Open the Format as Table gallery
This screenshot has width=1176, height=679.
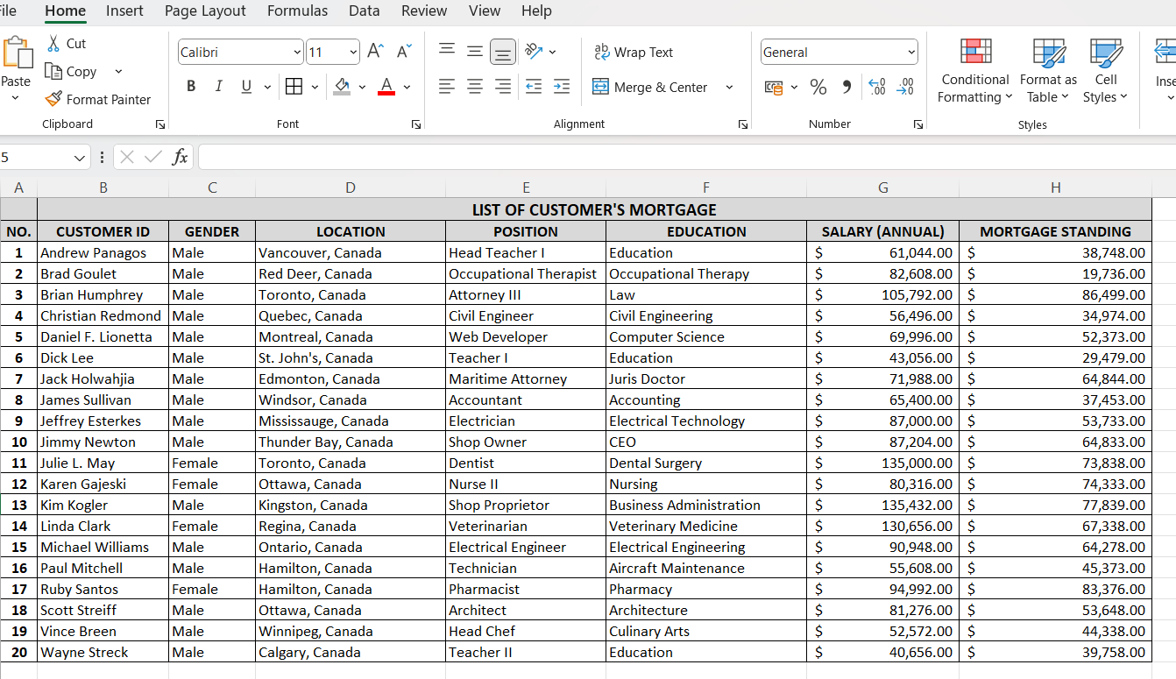[x=1048, y=71]
